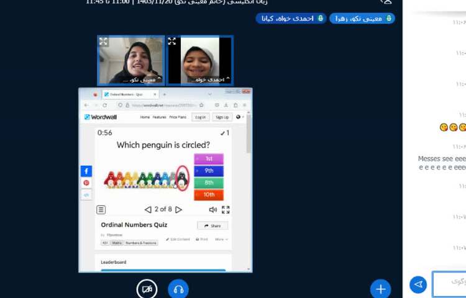
Task: Share quiz via the Facebook icon
Action: point(86,171)
